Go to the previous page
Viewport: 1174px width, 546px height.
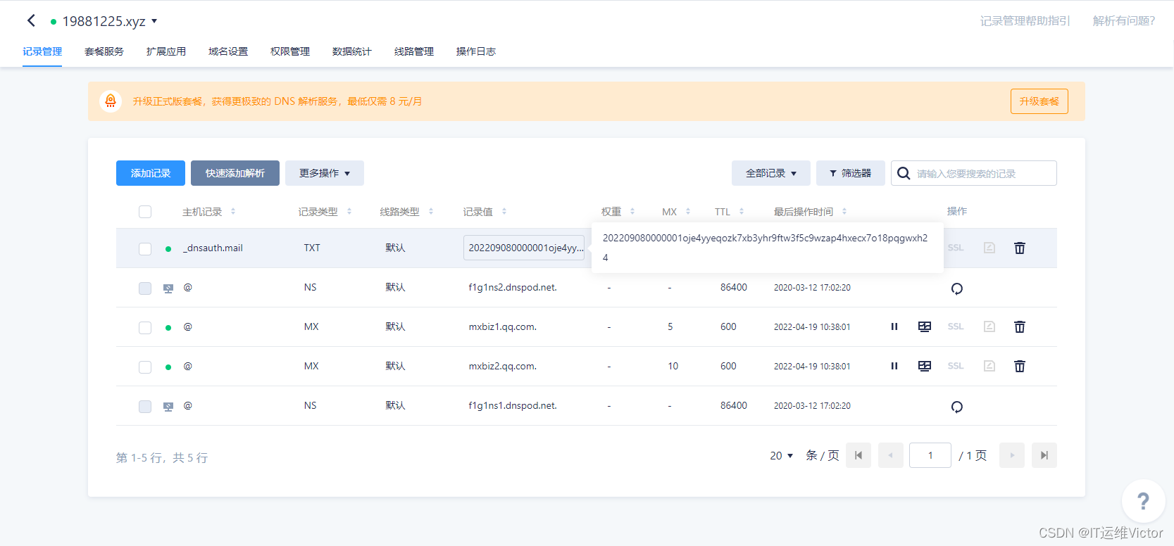coord(891,455)
